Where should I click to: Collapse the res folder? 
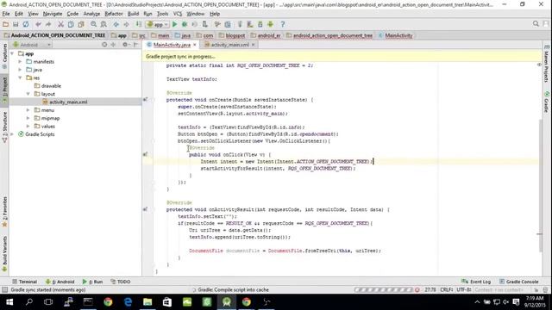pyautogui.click(x=20, y=77)
